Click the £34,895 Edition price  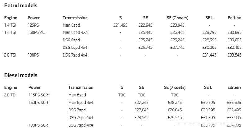pos(234,125)
